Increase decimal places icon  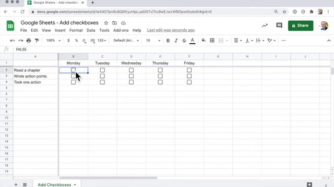click(x=92, y=41)
